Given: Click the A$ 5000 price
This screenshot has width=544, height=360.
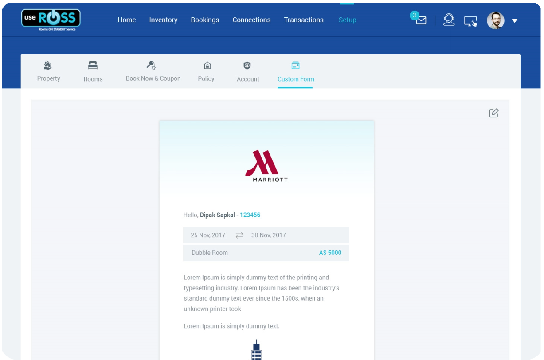Looking at the screenshot, I should pyautogui.click(x=330, y=253).
